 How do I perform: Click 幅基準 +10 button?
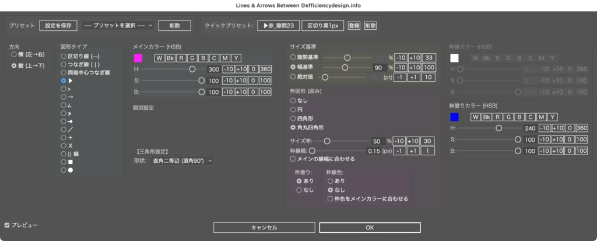coord(414,68)
